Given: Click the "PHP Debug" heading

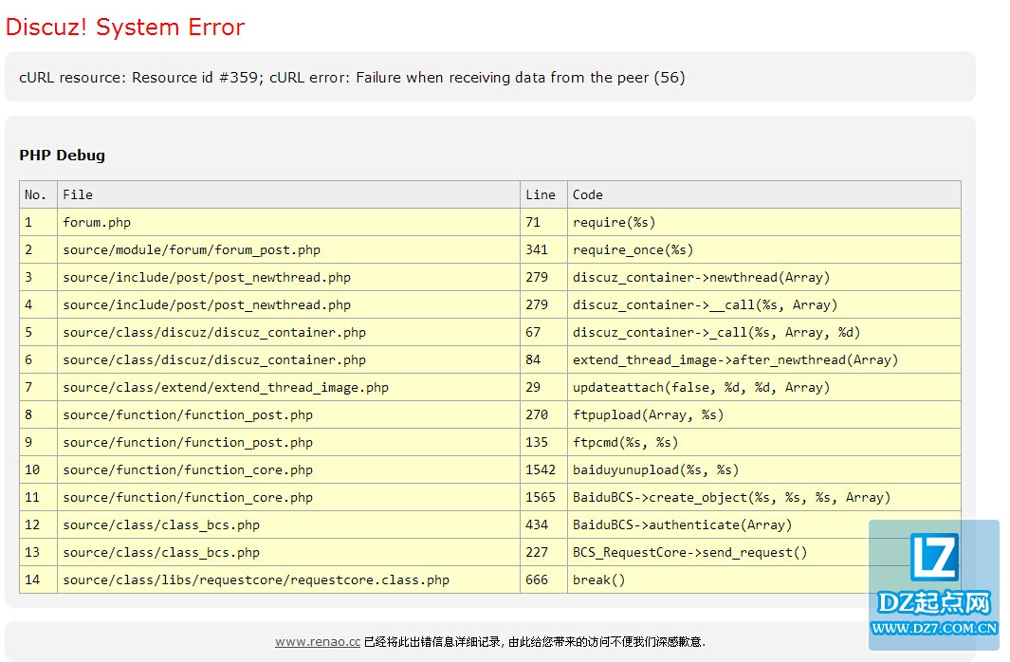Looking at the screenshot, I should tap(62, 156).
